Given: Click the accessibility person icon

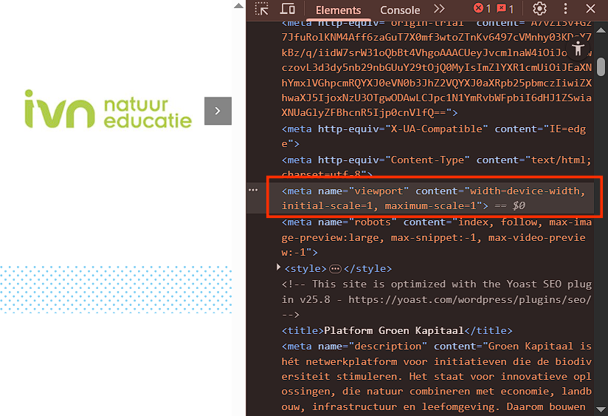Looking at the screenshot, I should tap(578, 49).
